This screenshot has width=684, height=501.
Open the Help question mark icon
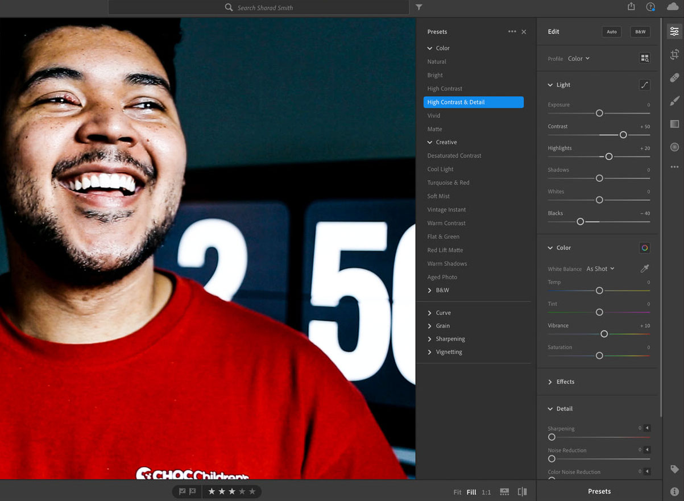(x=650, y=7)
